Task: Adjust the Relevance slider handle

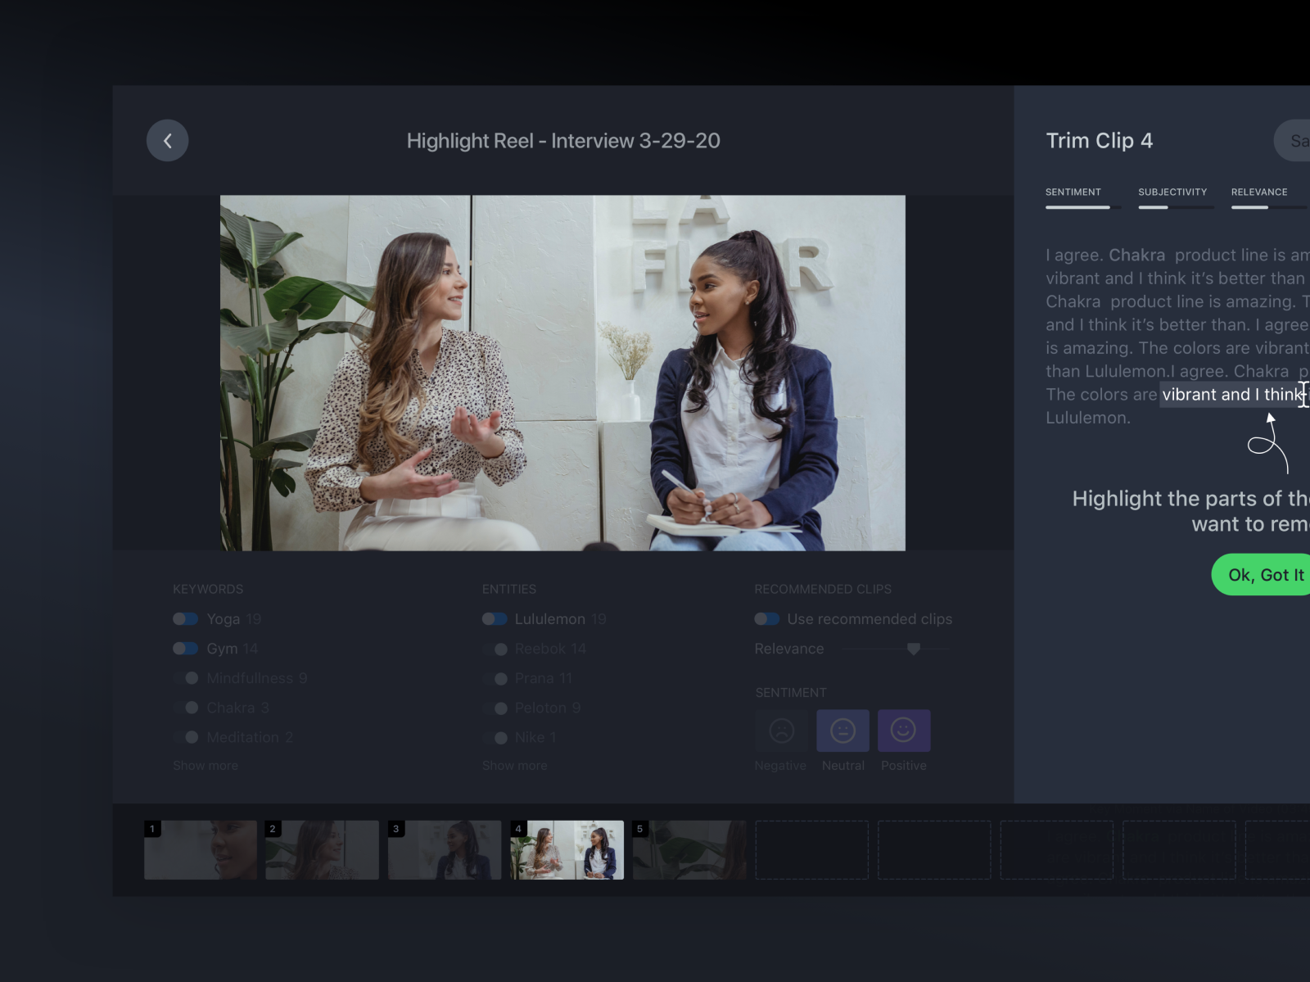Action: [914, 648]
